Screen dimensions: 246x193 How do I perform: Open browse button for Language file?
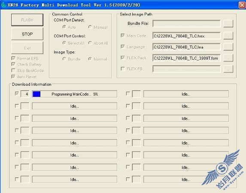228,47
